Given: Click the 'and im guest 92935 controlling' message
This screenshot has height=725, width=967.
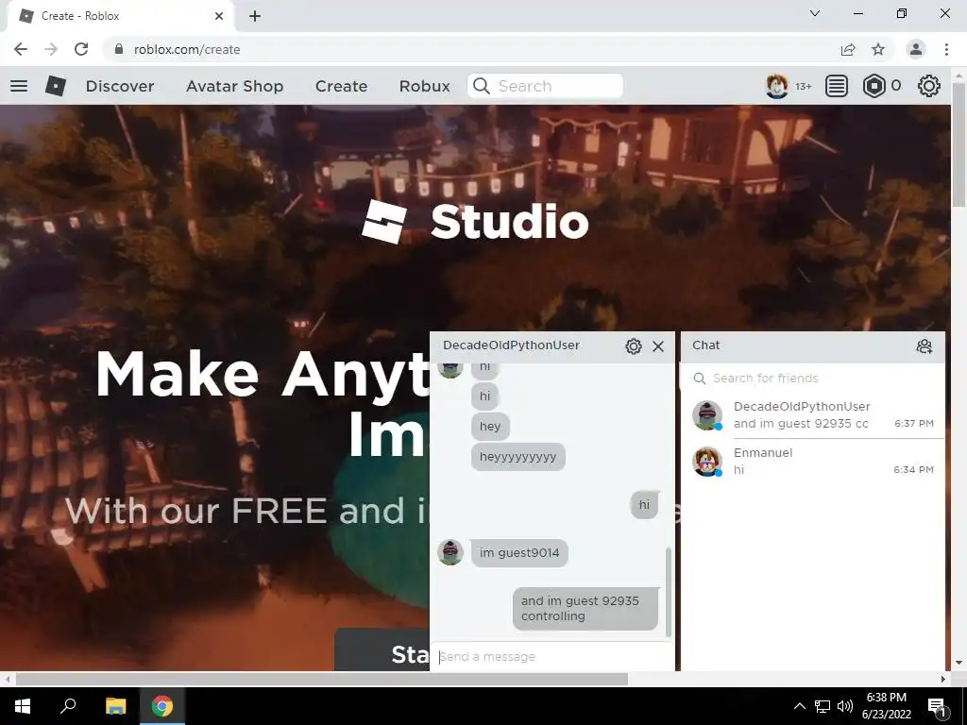Looking at the screenshot, I should click(585, 609).
